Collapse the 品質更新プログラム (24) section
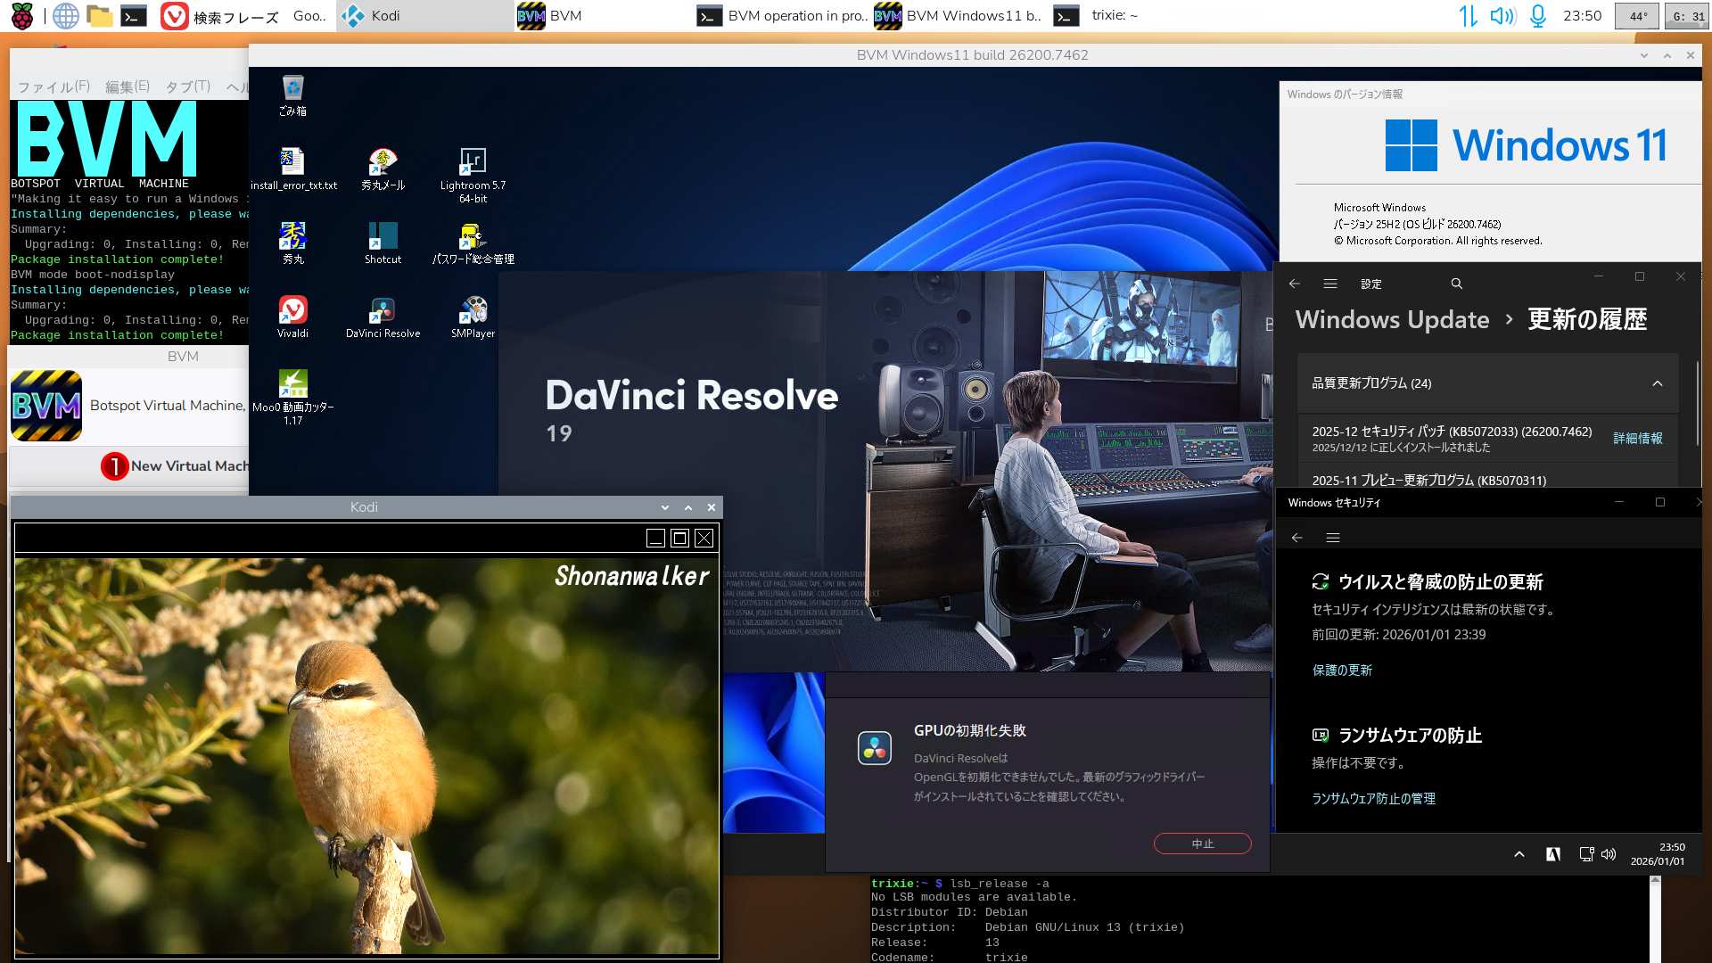Image resolution: width=1712 pixels, height=963 pixels. (1657, 383)
